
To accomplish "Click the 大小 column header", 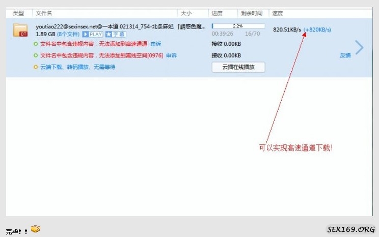I will tap(186, 13).
